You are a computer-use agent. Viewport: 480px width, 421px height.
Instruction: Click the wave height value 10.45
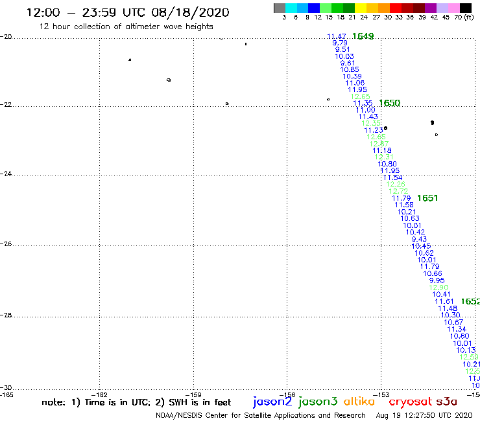click(x=421, y=246)
